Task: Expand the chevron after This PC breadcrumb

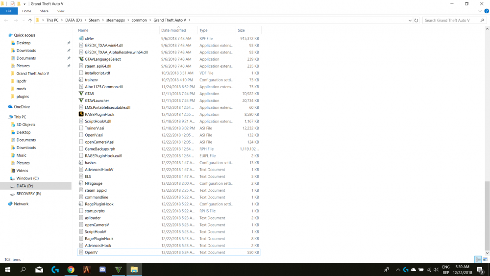Action: (62, 20)
